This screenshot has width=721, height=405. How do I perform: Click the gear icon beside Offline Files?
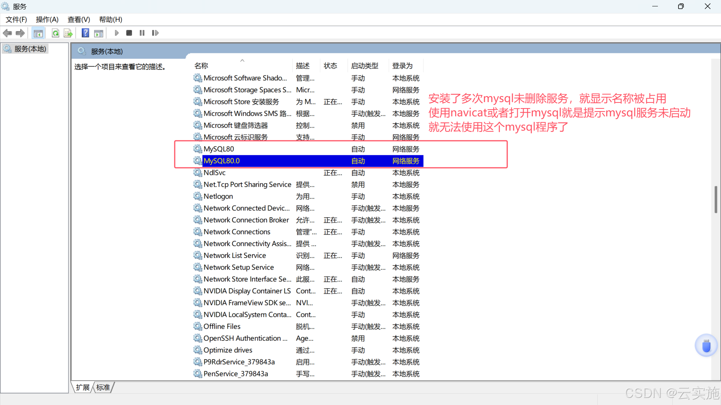(198, 326)
